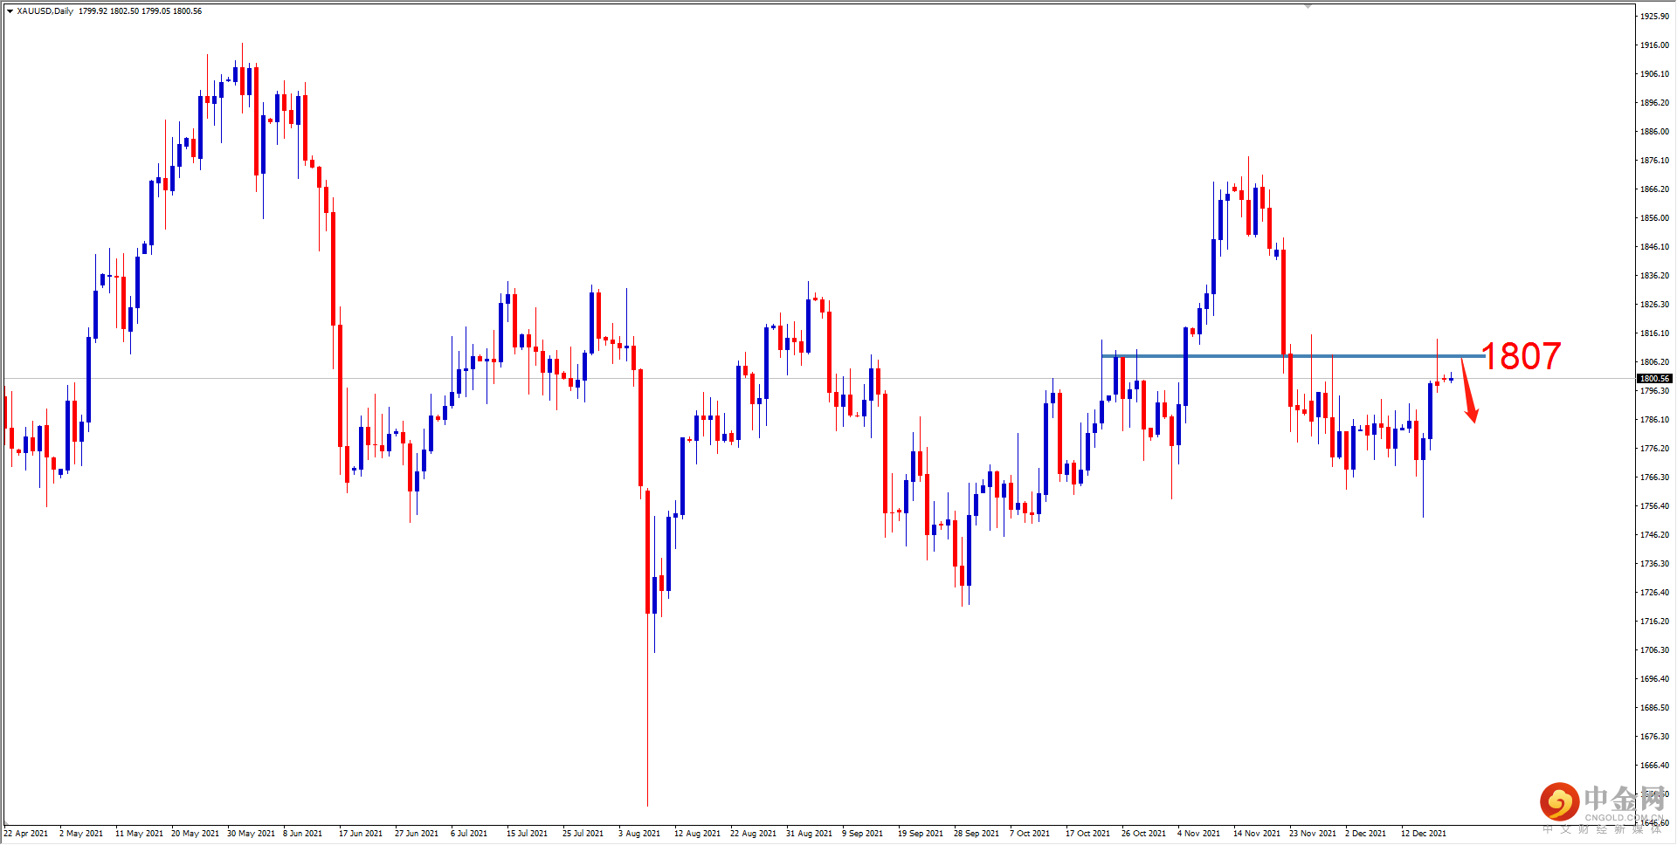Click the 1816.10 price axis label
Image resolution: width=1677 pixels, height=845 pixels.
point(1654,333)
